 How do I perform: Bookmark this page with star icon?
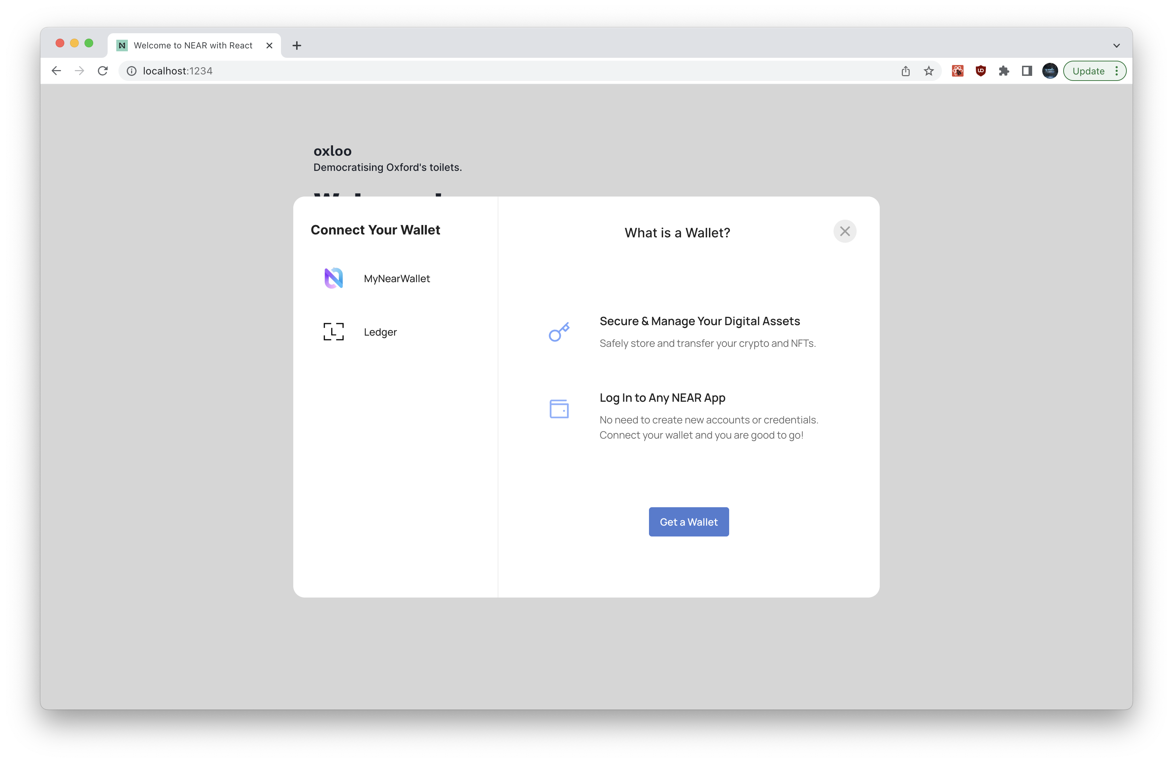pos(929,71)
